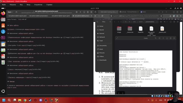This screenshot has width=183, height=103.
Task: Open the Terminal from the Ubuntu dock
Action: (x=3, y=37)
